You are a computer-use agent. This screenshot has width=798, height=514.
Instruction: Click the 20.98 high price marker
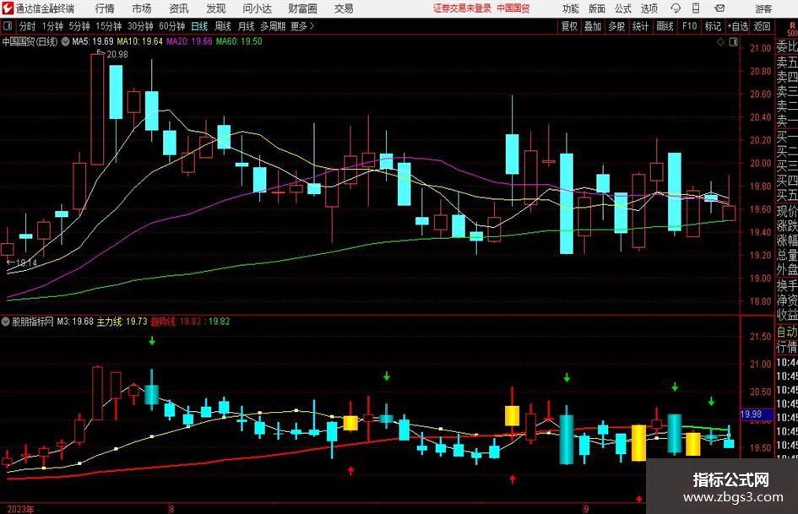[117, 55]
